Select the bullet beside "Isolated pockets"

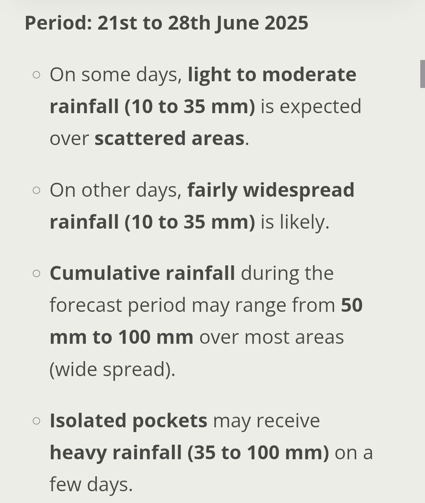pos(37,421)
